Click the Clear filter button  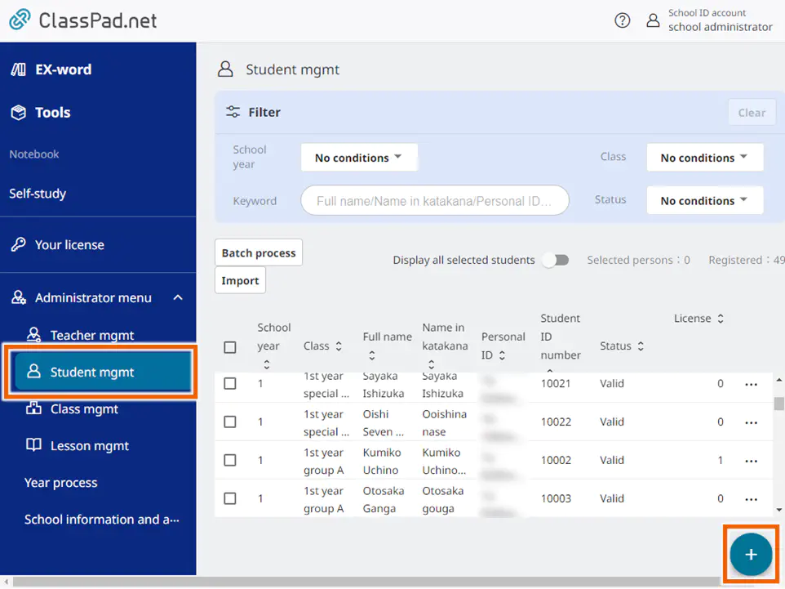[752, 112]
